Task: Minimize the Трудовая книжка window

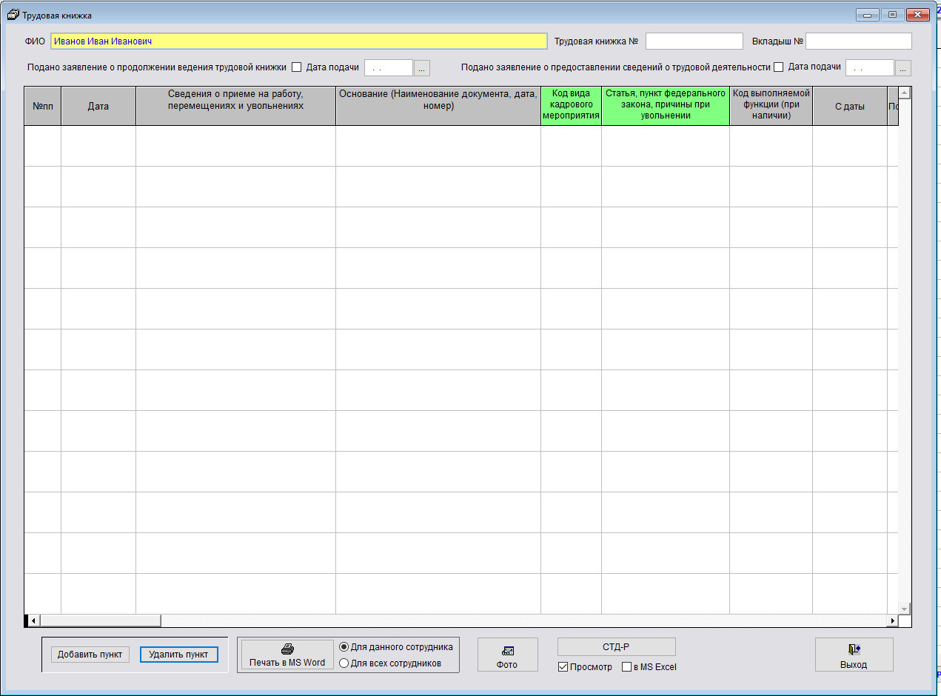Action: pyautogui.click(x=866, y=15)
